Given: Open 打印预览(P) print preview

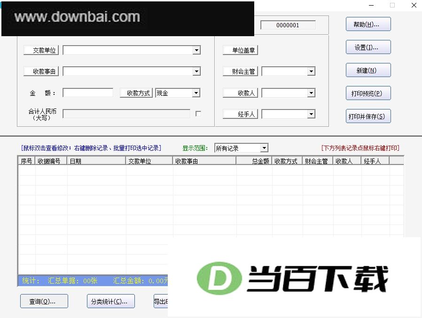Looking at the screenshot, I should [368, 93].
